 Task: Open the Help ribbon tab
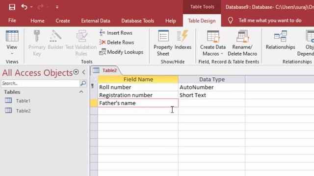point(170,21)
